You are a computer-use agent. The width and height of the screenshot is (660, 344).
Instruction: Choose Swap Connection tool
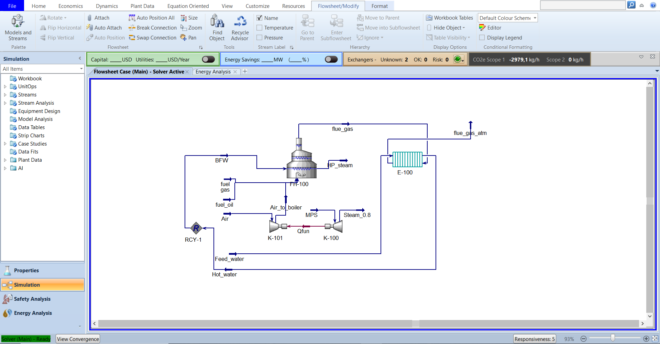[153, 38]
